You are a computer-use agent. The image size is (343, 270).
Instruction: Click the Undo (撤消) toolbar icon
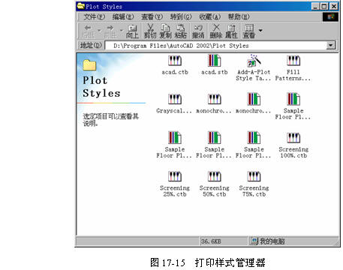click(198, 31)
